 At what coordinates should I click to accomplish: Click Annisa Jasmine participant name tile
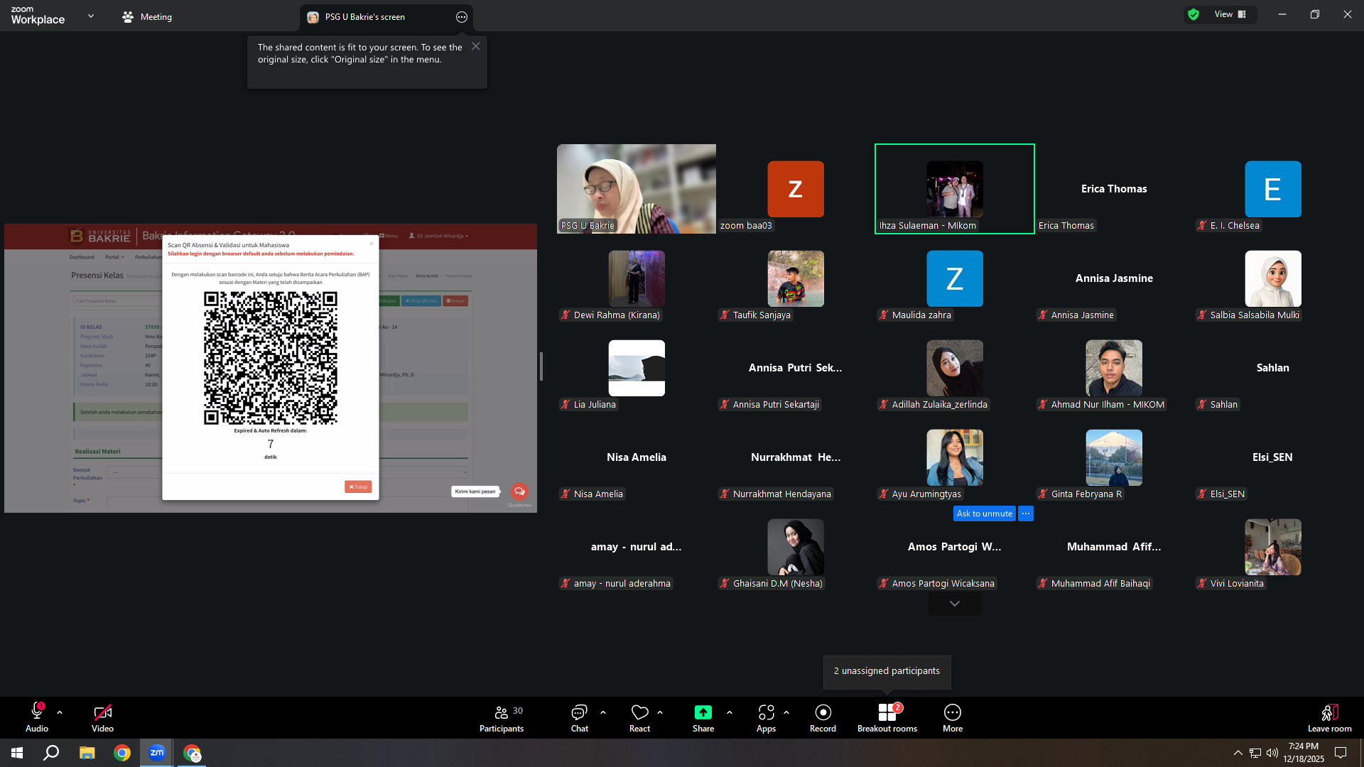click(1114, 278)
